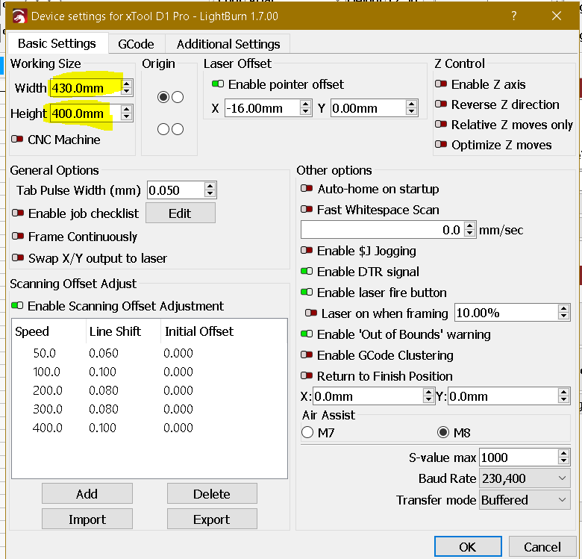Select the M7 air assist option
The width and height of the screenshot is (582, 559).
(x=307, y=432)
